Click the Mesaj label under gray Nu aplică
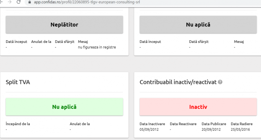Image resolution: width=261 pixels, height=140 pixels. tap(239, 42)
